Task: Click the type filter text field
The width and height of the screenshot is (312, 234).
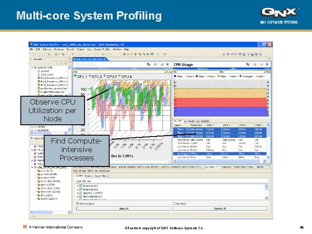Action: (172, 181)
